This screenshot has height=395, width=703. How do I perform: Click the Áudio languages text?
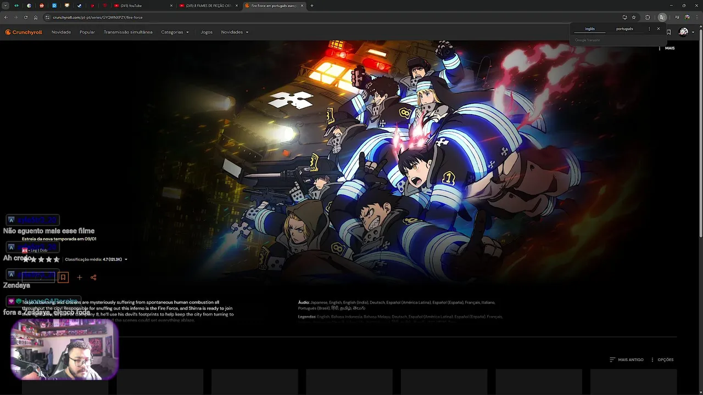pos(397,305)
